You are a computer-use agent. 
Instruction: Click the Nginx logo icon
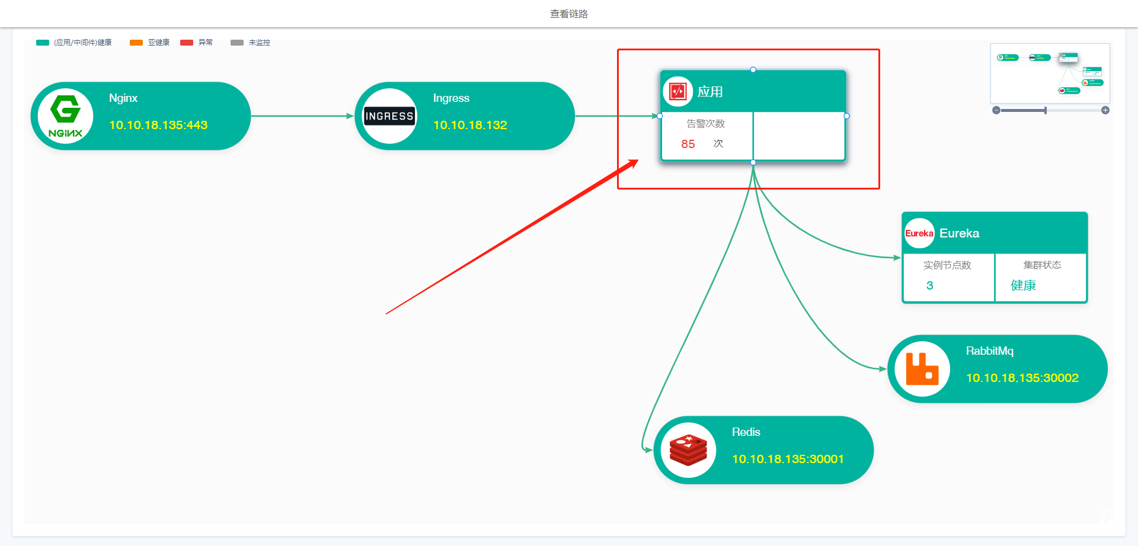click(x=65, y=116)
